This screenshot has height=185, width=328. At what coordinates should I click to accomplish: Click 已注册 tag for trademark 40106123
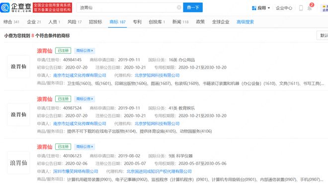[x=63, y=147]
